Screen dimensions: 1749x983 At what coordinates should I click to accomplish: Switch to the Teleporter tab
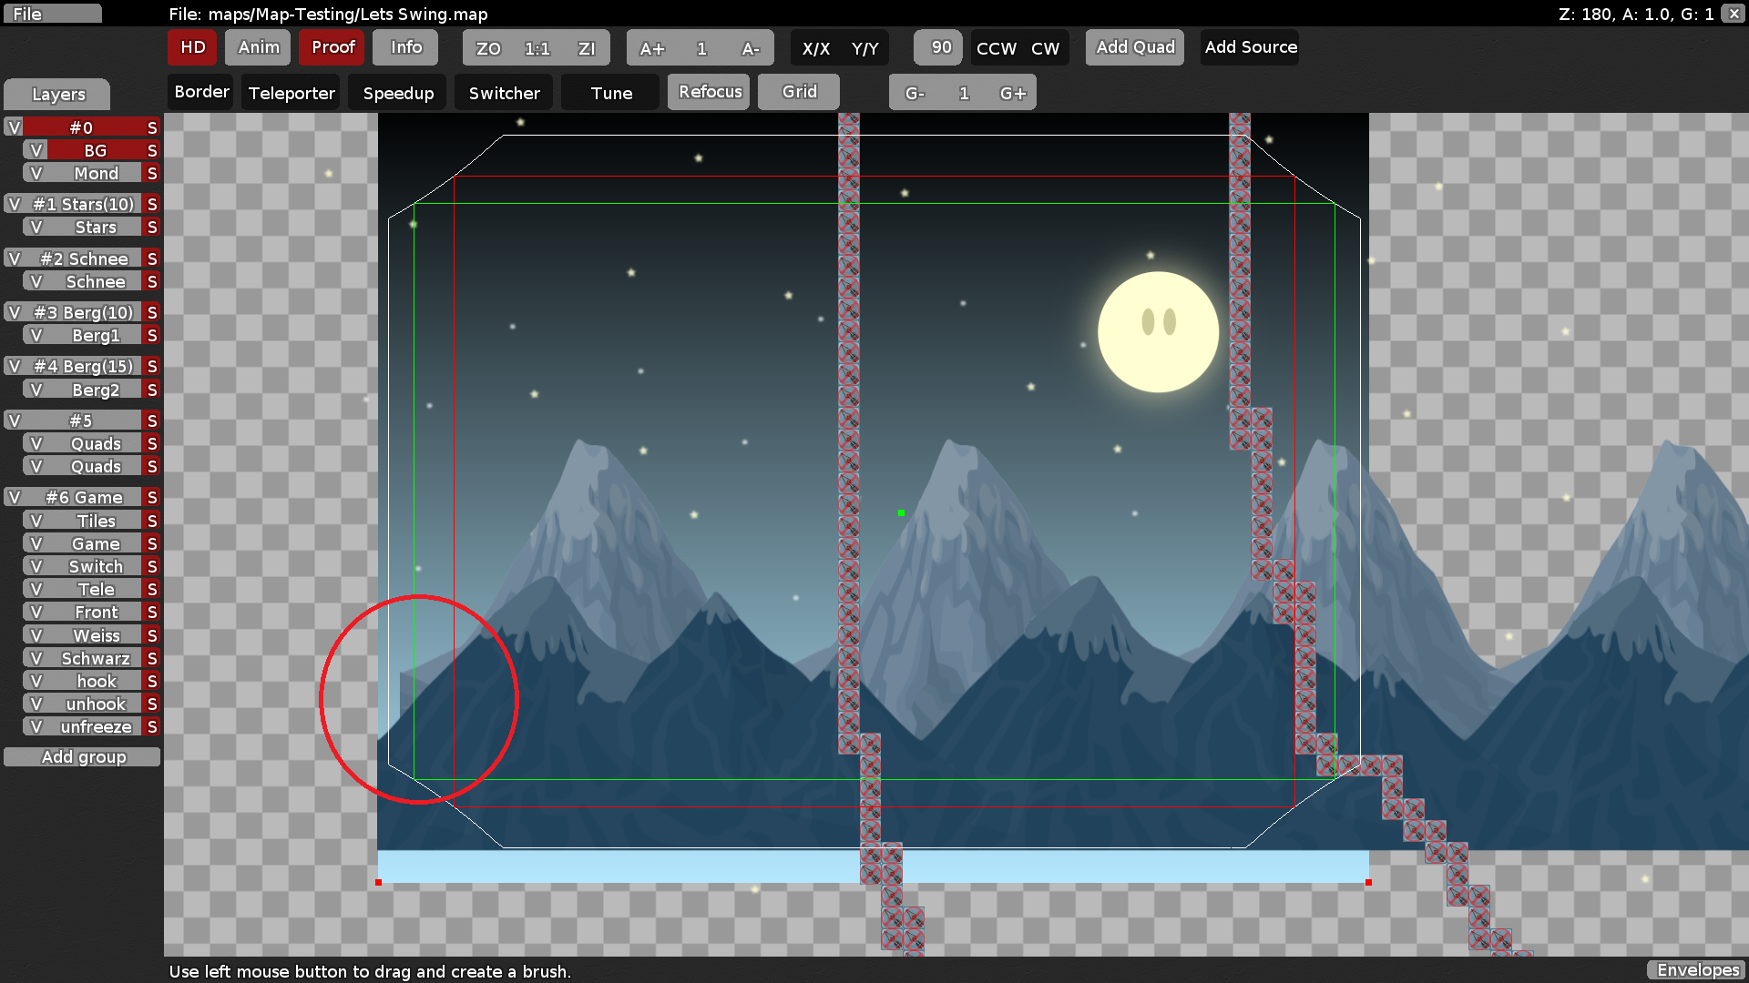click(290, 92)
